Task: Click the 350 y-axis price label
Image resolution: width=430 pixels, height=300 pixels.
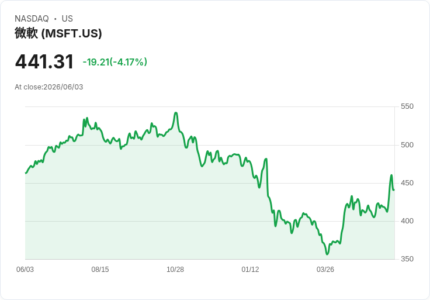Action: 407,259
